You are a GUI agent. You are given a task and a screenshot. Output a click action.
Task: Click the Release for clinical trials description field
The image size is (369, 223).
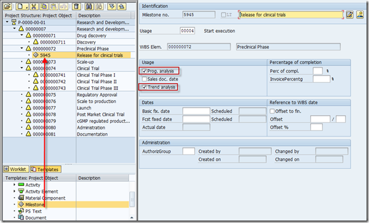pyautogui.click(x=291, y=15)
